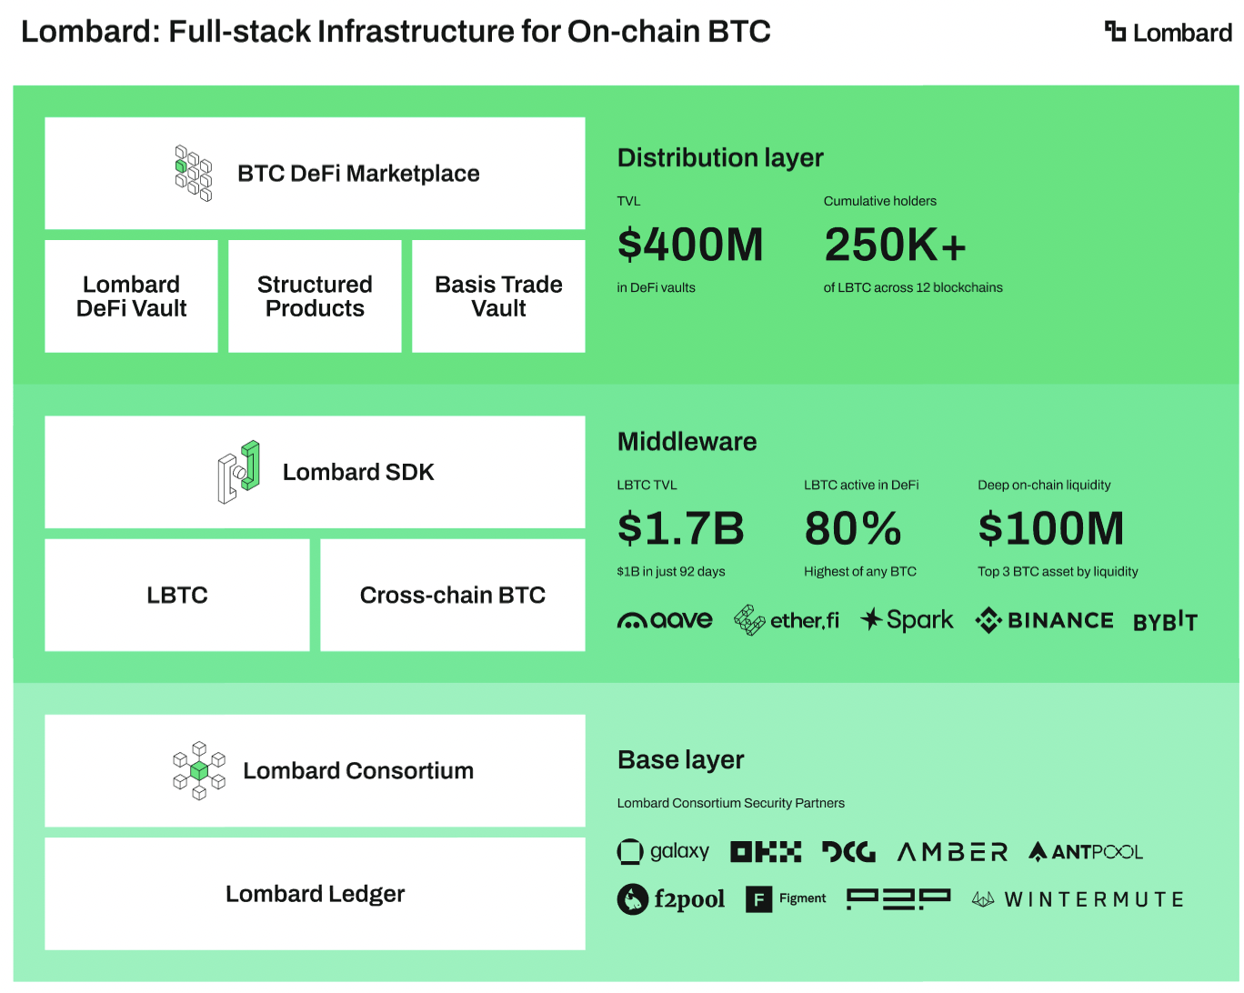Click the Lombard Consortium node icon

199,771
